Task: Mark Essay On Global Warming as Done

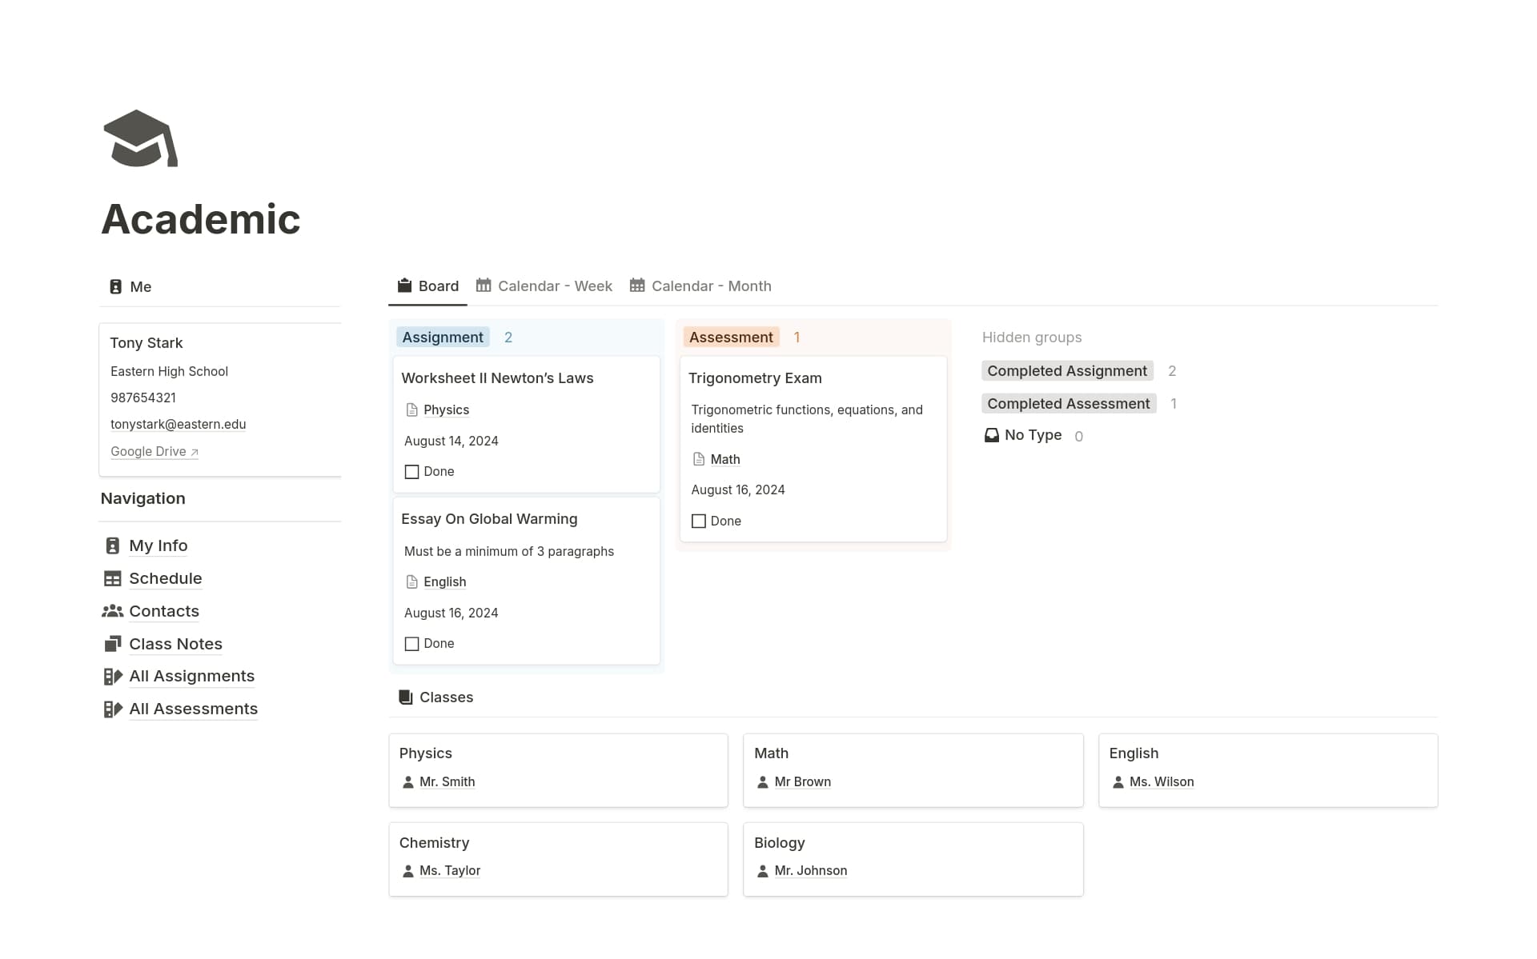Action: point(412,644)
